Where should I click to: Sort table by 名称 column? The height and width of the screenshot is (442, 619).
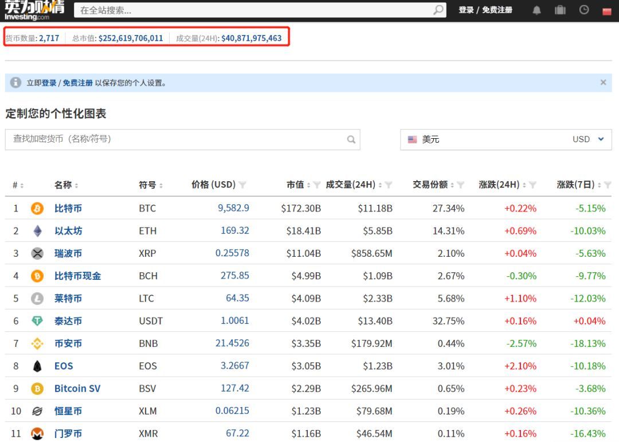[66, 185]
